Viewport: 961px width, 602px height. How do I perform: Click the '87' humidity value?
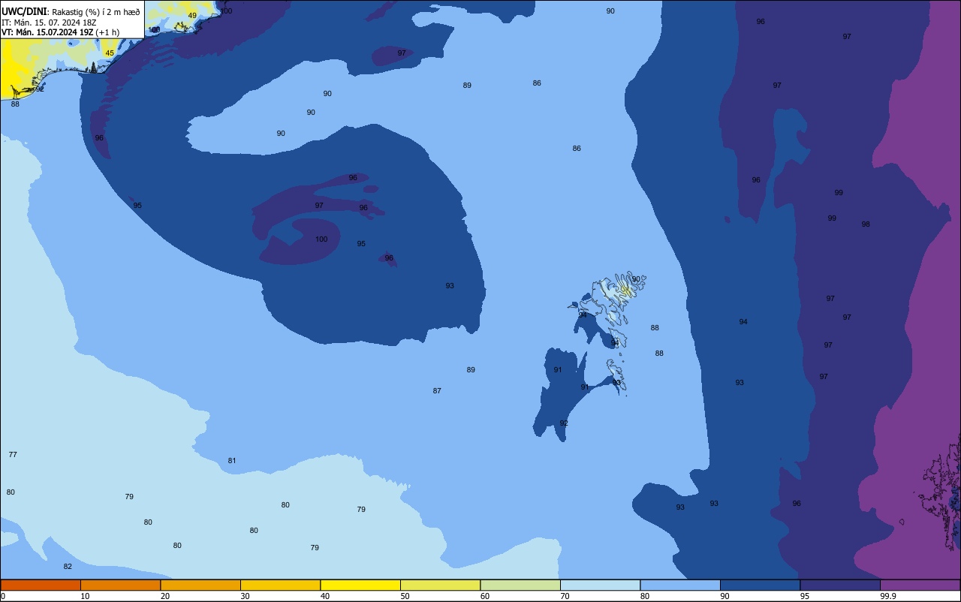tap(437, 391)
